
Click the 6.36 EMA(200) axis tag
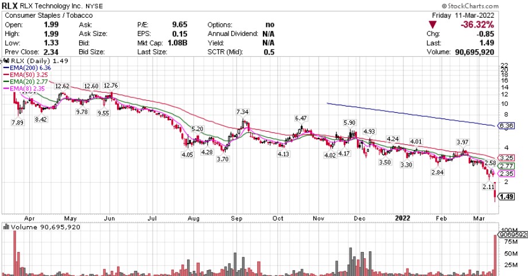[x=506, y=126]
